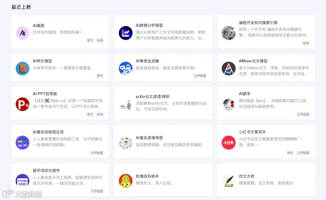Click the 绘画 tag on AI画图 card
The width and height of the screenshot is (326, 200).
pos(100,40)
